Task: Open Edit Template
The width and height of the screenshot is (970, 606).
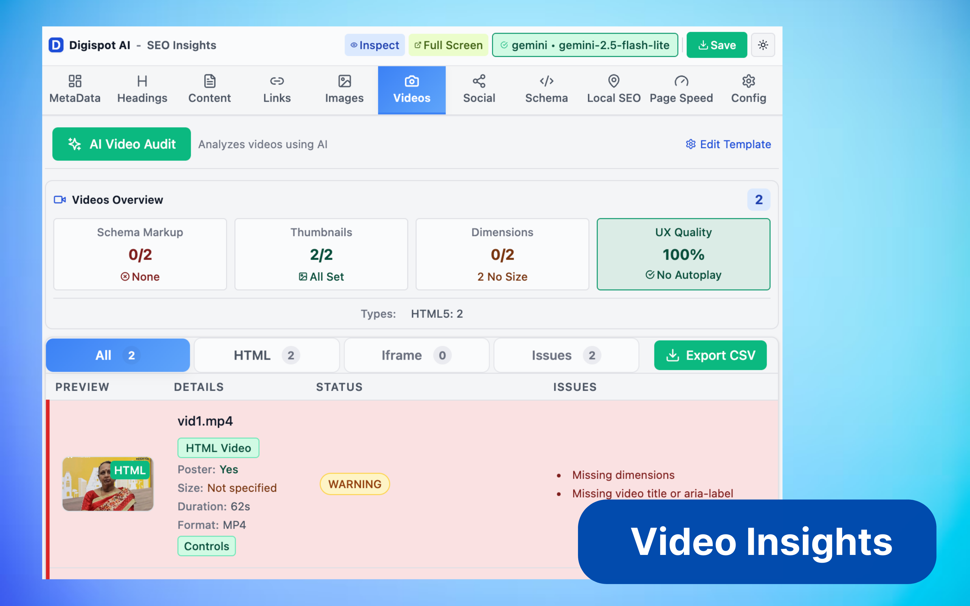Action: (x=727, y=144)
